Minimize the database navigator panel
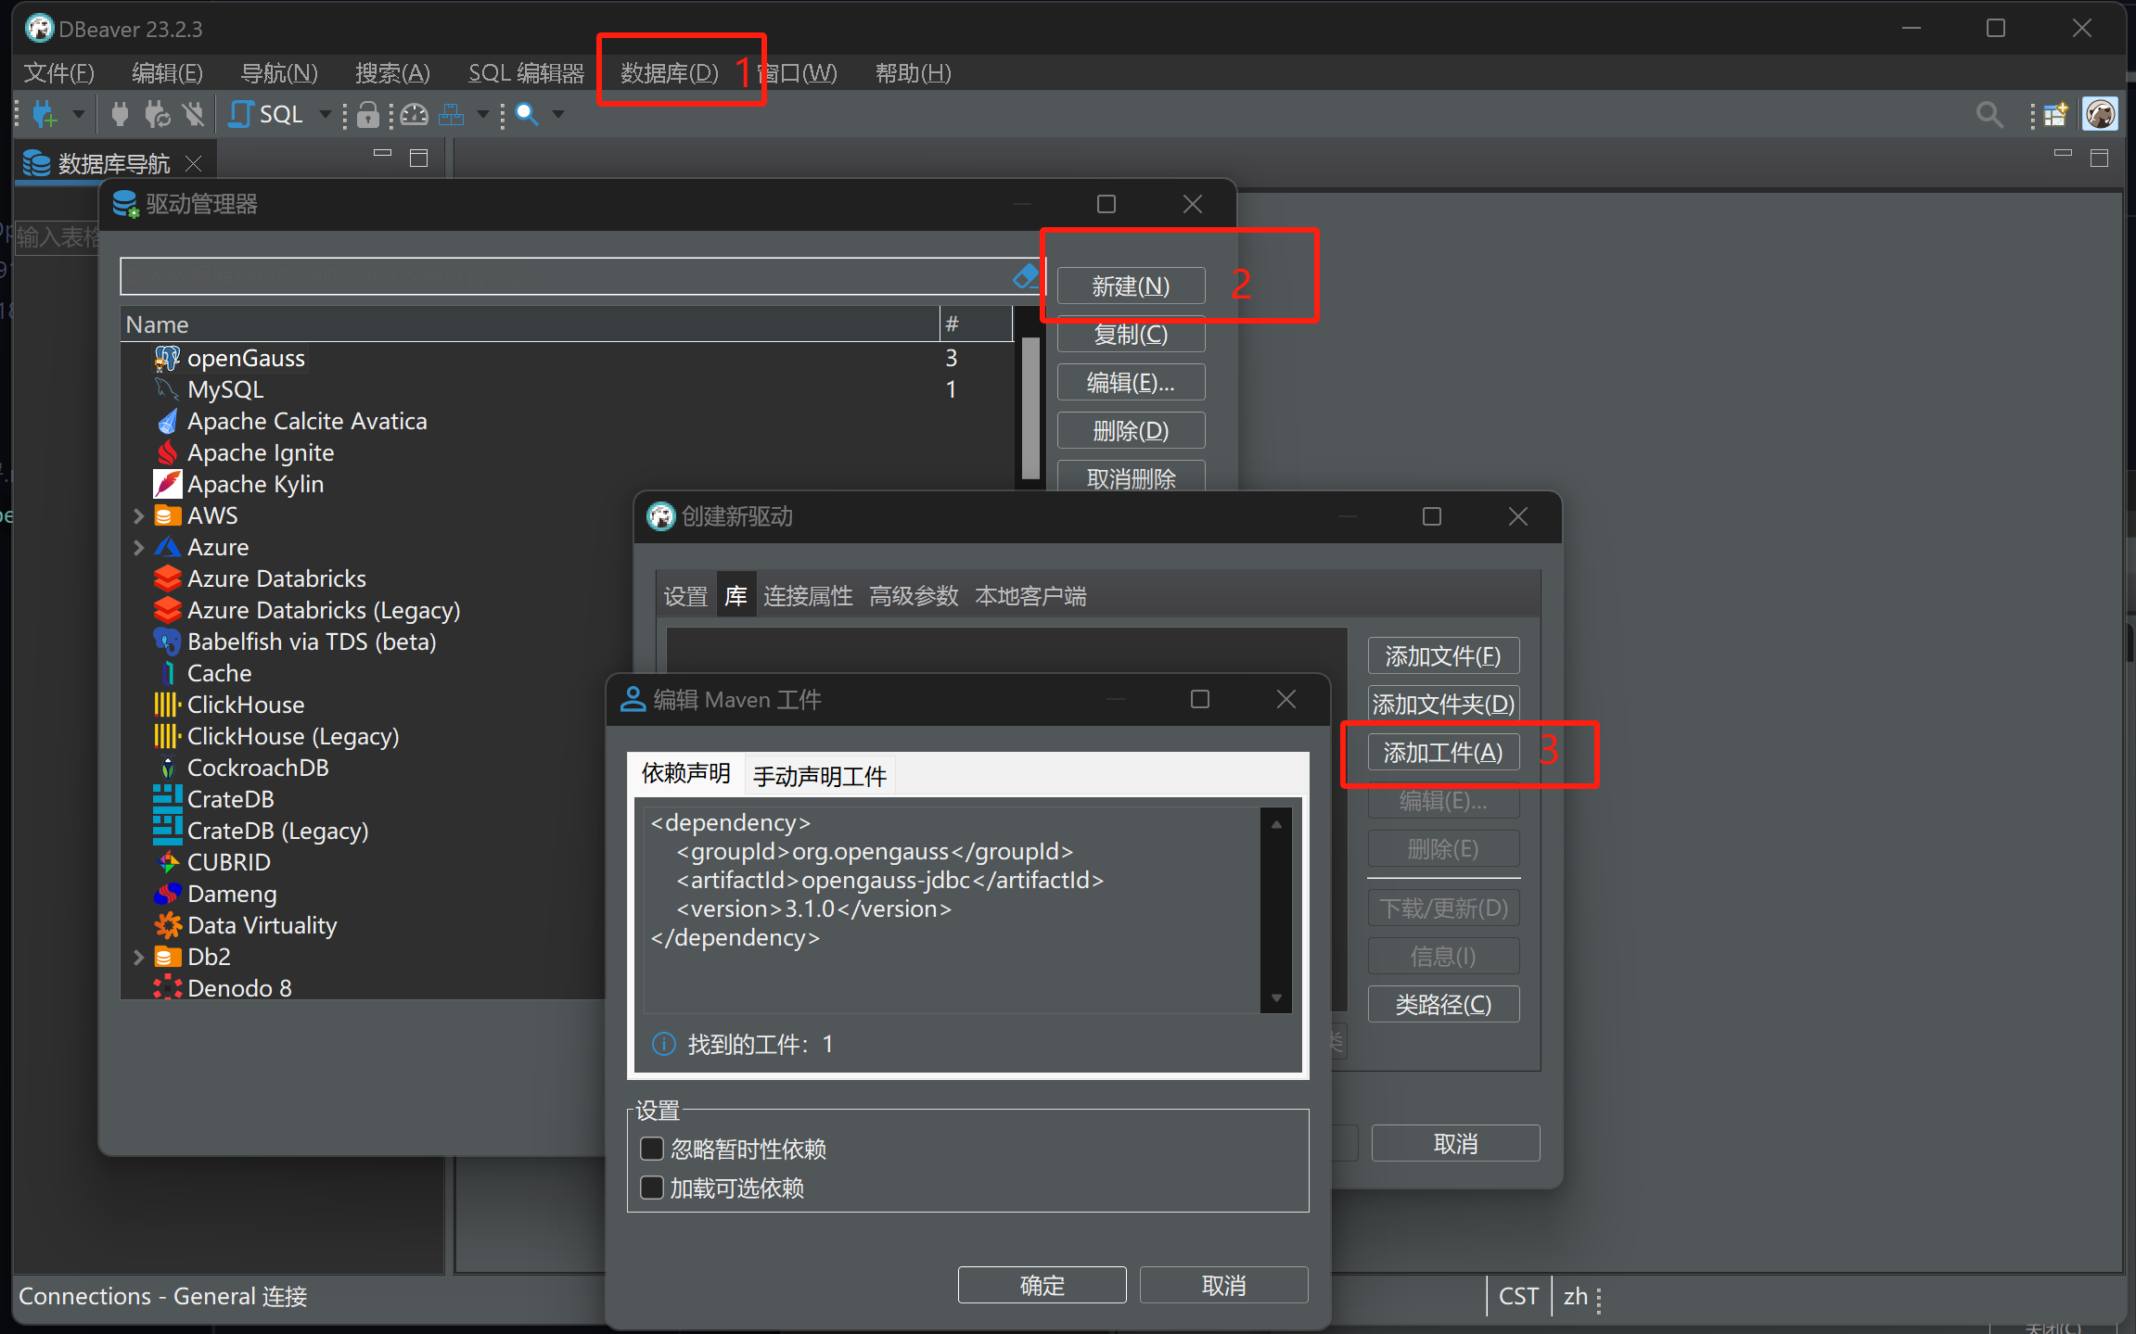 coord(382,154)
